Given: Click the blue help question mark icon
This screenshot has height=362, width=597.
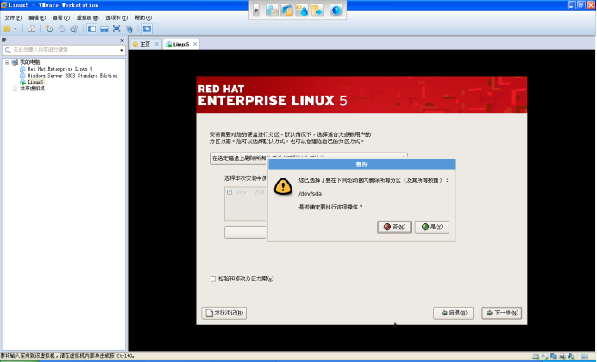Looking at the screenshot, I should click(x=336, y=10).
